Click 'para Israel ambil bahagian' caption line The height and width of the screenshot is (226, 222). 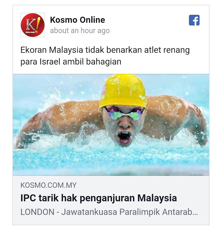(71, 62)
